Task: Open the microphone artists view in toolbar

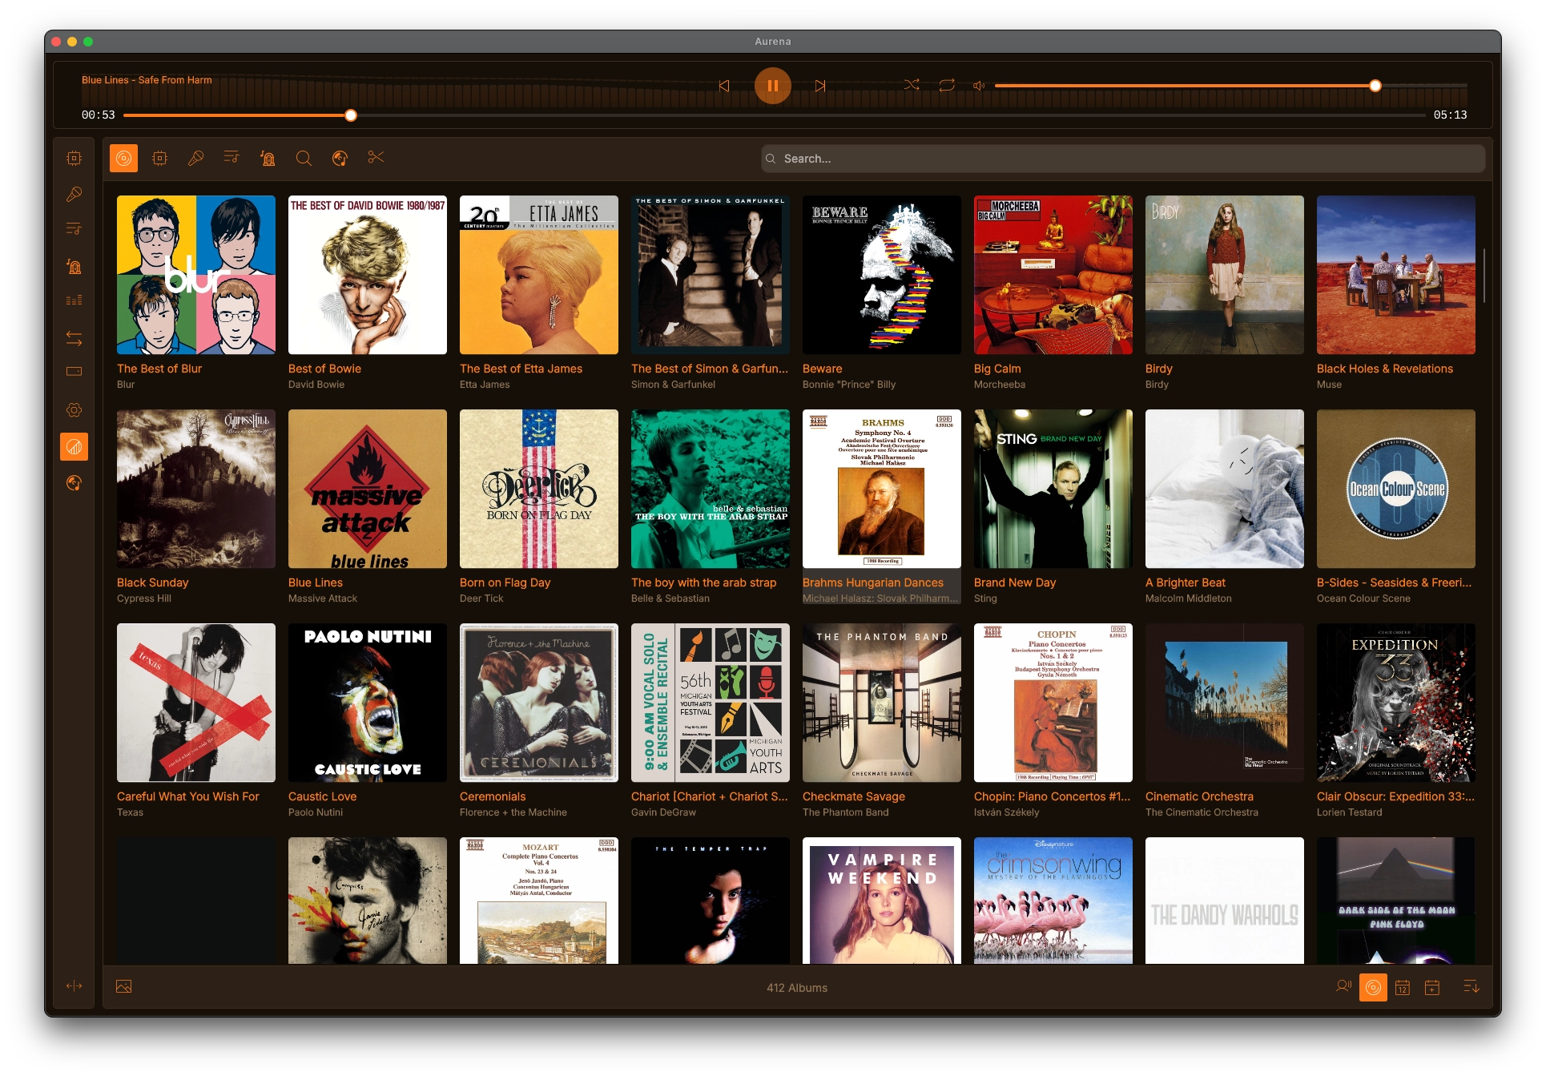Action: click(x=195, y=158)
